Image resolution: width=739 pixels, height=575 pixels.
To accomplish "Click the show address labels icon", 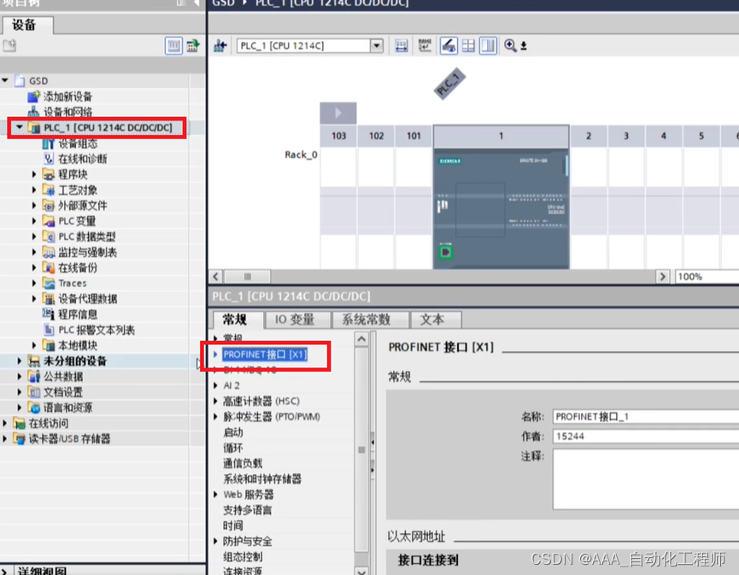I will click(x=401, y=46).
